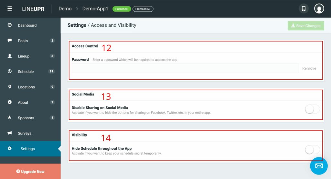The height and width of the screenshot is (179, 331).
Task: Open Posts in the sidebar
Action: point(30,41)
